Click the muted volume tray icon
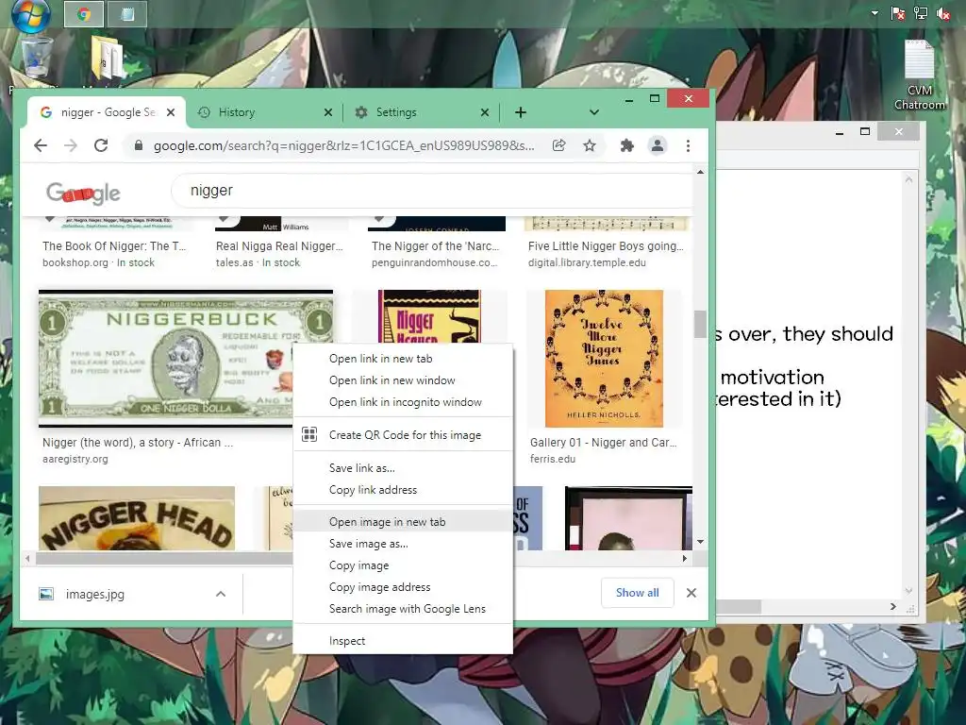 (x=943, y=13)
